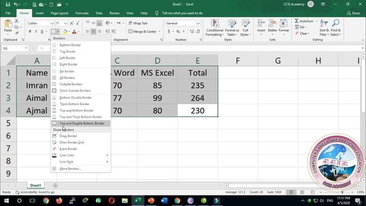Open the Clear dropdown

coord(303,33)
